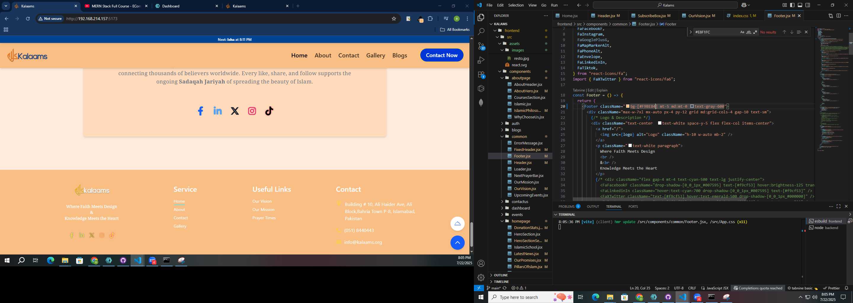Collapse the homepage folder in Explorer
This screenshot has width=853, height=303.
[x=521, y=221]
